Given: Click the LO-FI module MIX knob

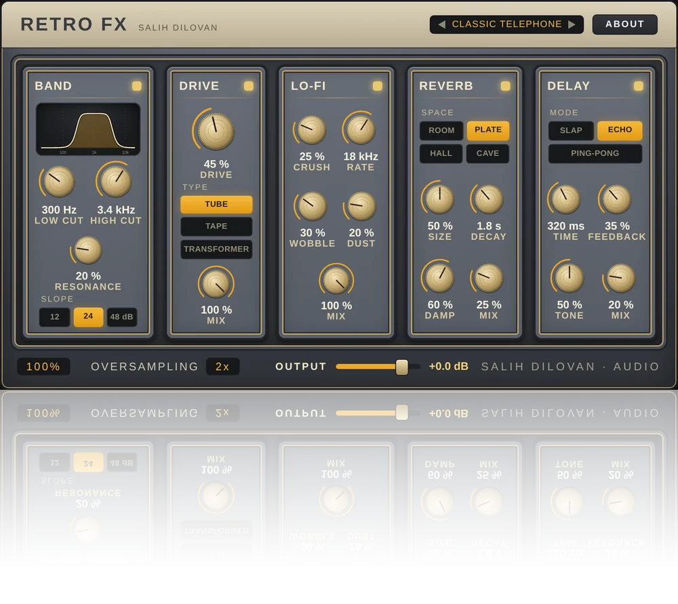Looking at the screenshot, I should [x=336, y=280].
